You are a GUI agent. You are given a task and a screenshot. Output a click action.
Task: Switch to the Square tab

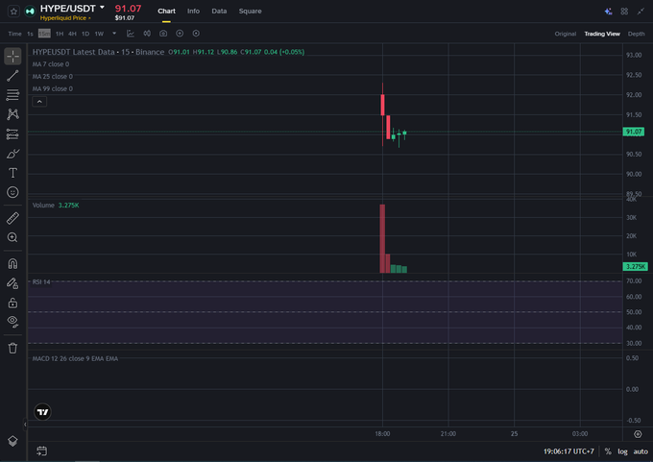pyautogui.click(x=250, y=12)
